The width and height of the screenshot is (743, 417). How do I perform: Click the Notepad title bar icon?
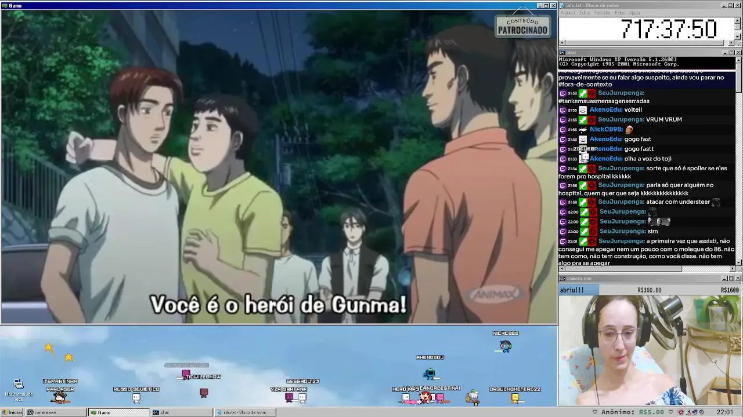coord(562,5)
